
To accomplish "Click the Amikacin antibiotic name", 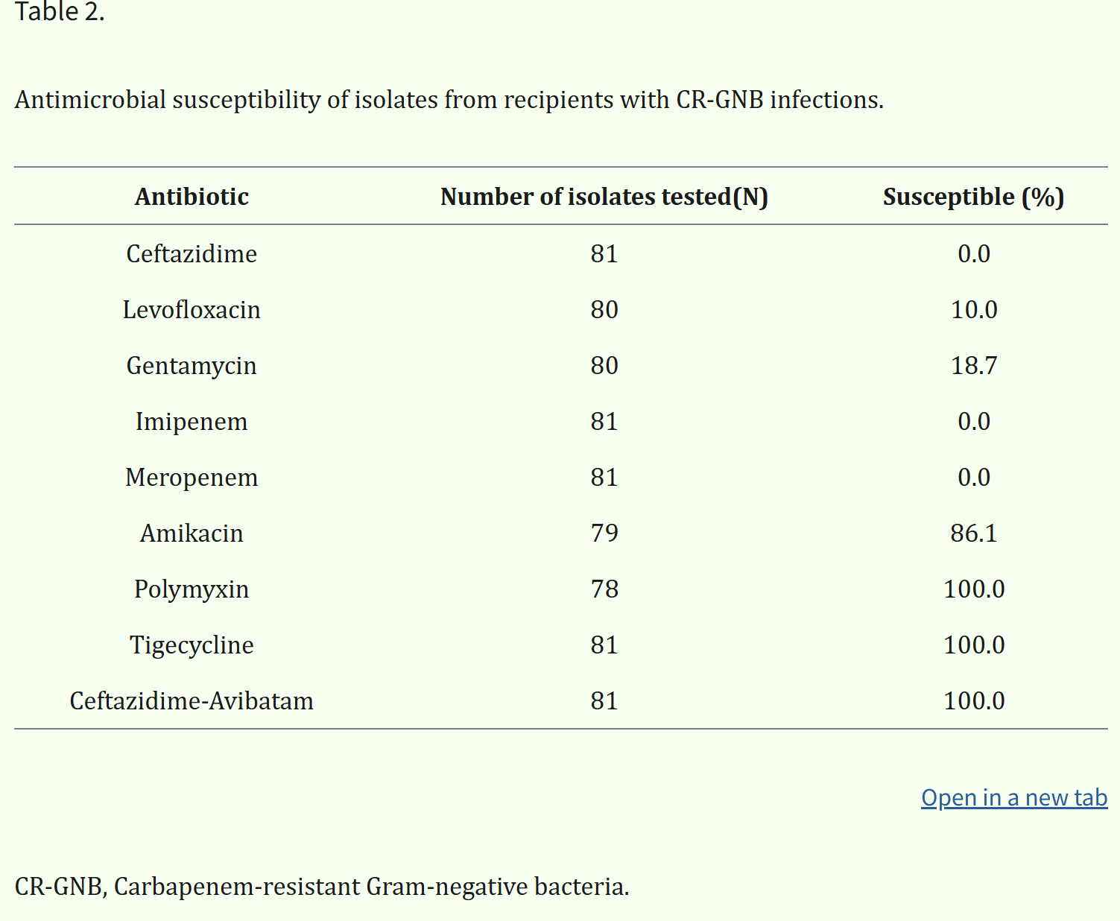I will pyautogui.click(x=192, y=534).
